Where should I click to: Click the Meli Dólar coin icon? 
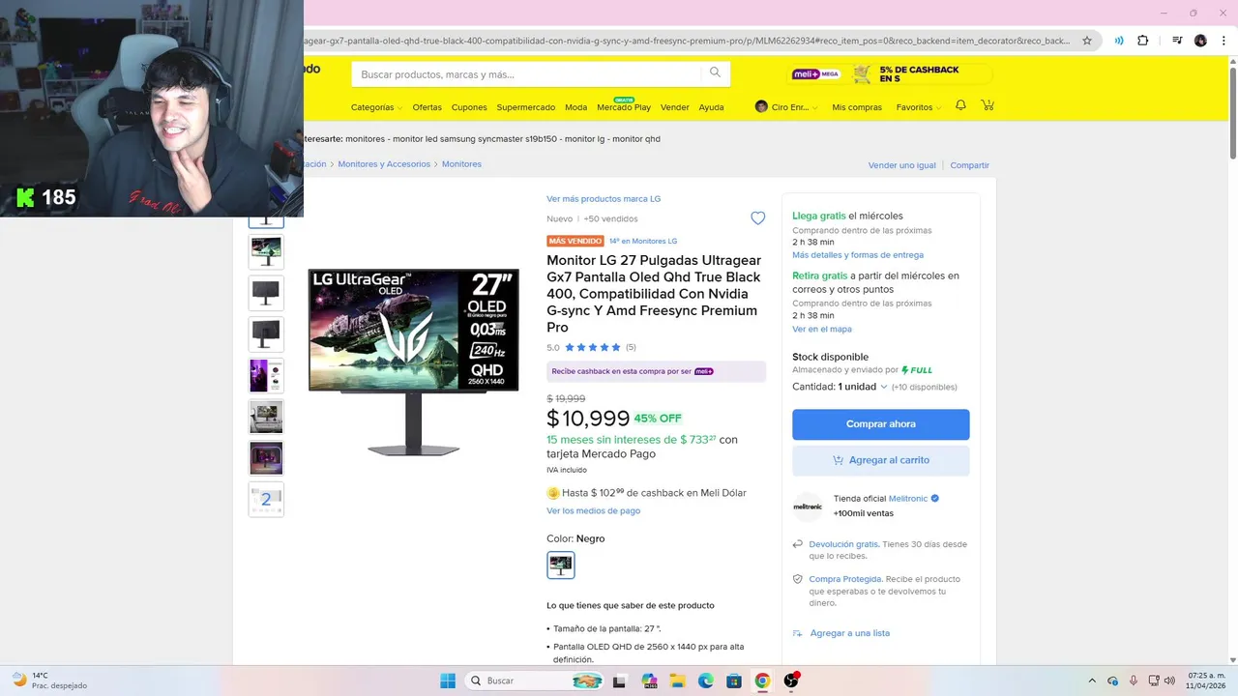click(553, 493)
